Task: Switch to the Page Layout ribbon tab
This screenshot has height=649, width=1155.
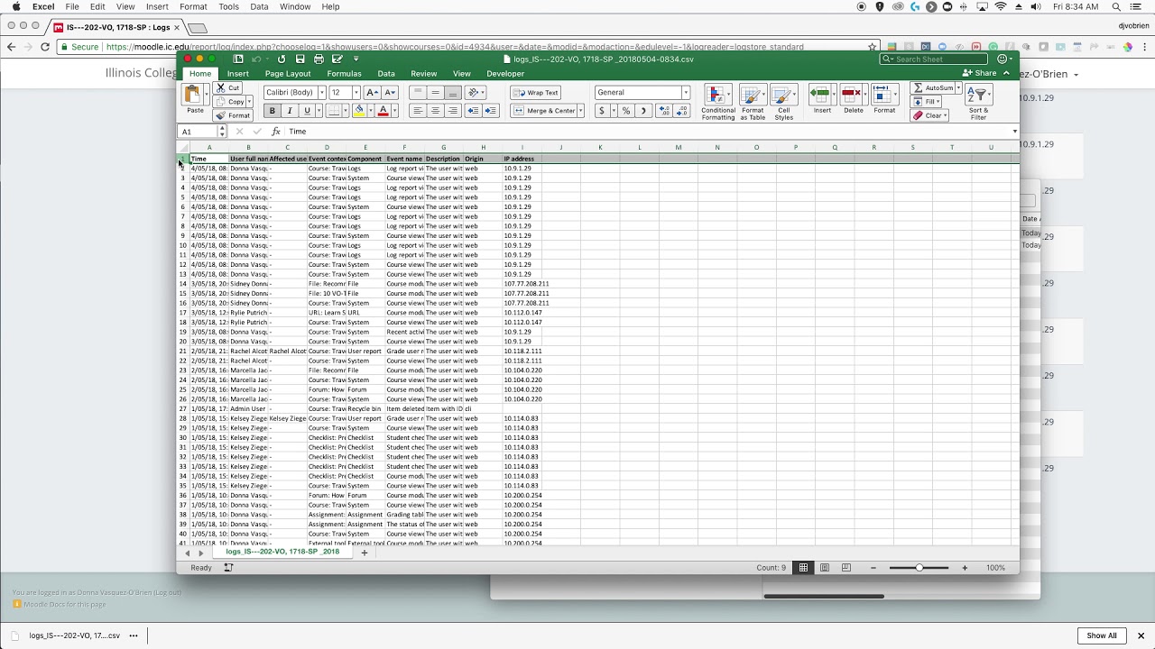Action: 288,74
